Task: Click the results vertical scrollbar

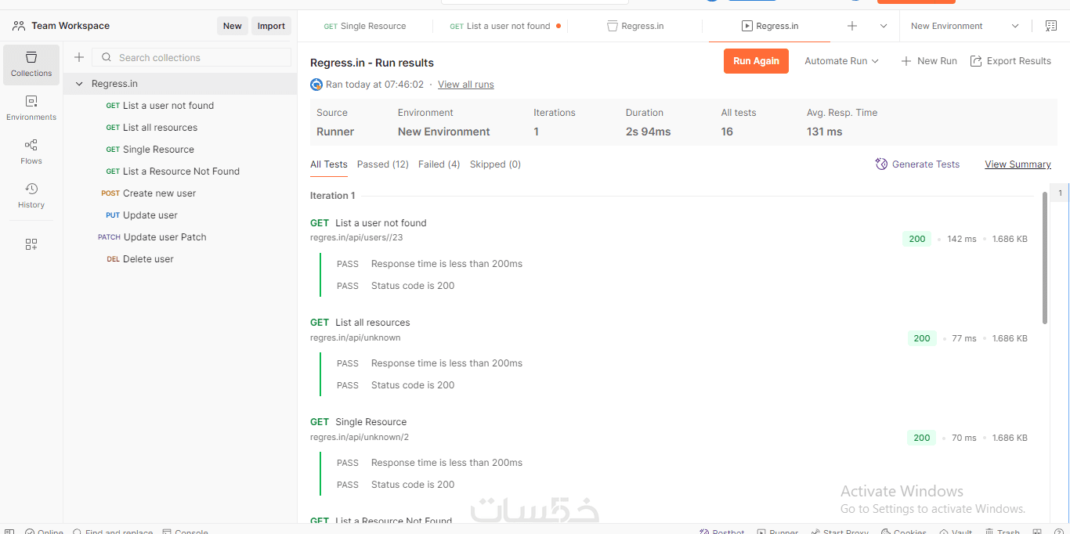Action: tap(1045, 257)
